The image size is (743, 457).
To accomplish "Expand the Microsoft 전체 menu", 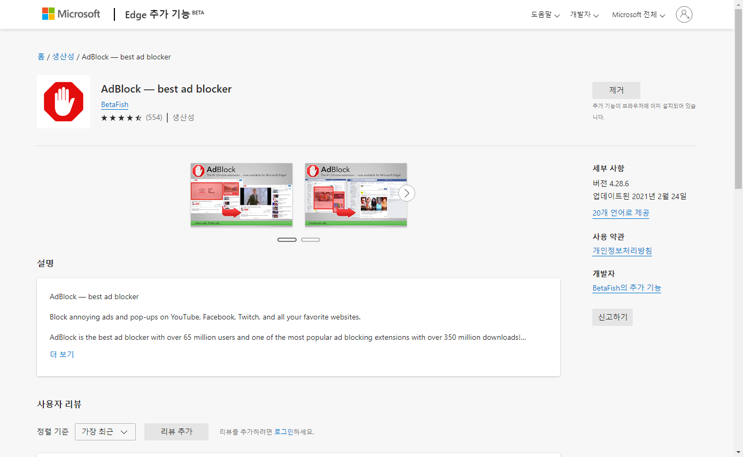I will (638, 15).
